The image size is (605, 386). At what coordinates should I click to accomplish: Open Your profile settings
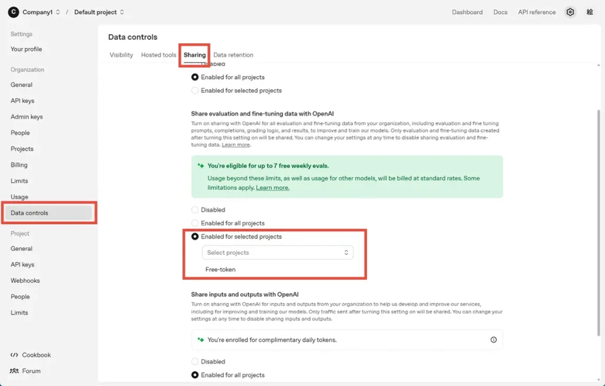(x=26, y=49)
